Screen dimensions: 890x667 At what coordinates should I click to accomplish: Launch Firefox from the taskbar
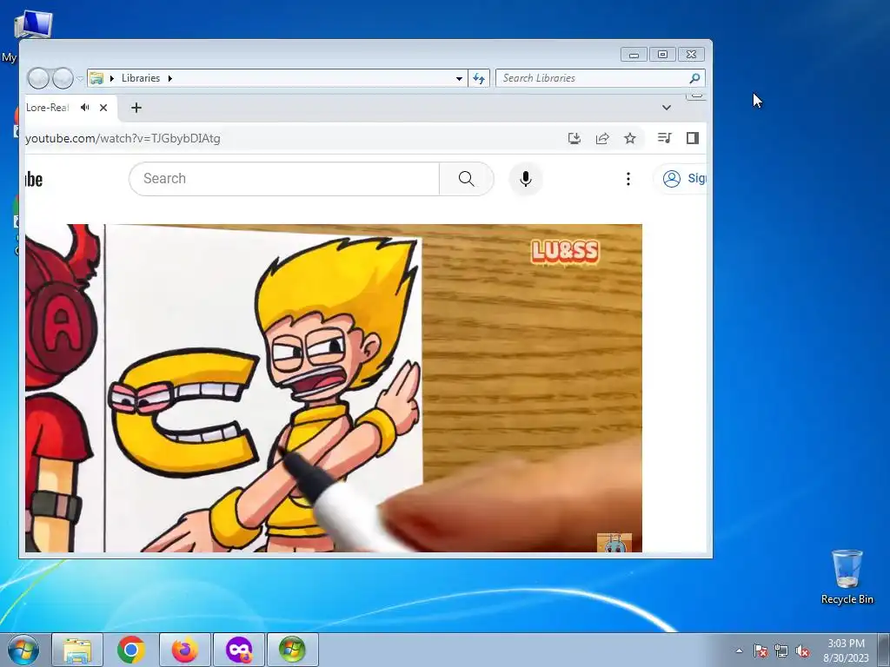point(185,650)
